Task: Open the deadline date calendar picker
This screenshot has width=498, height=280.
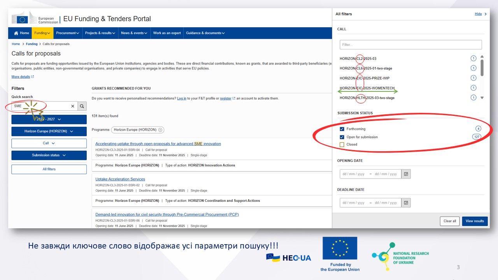Action: tap(406, 203)
